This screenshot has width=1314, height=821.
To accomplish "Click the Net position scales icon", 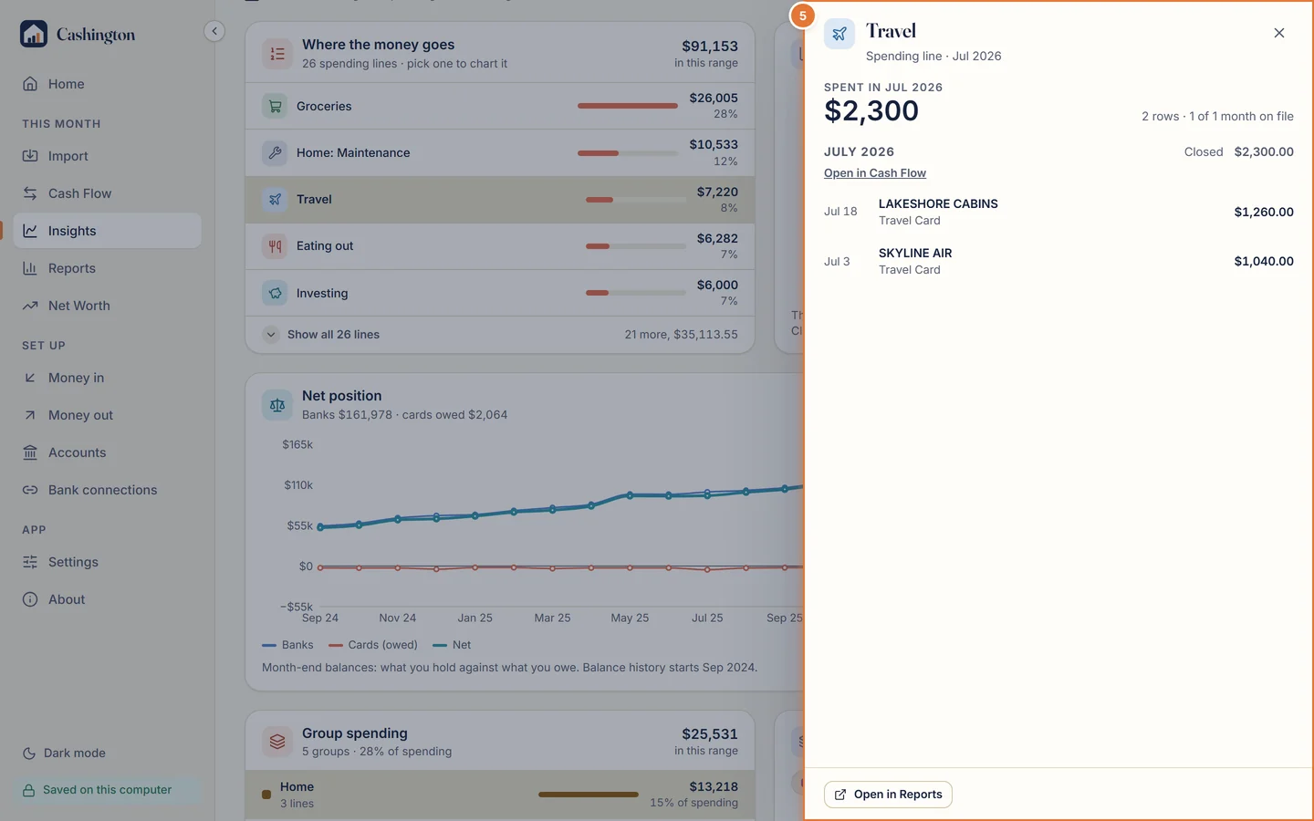I will click(x=277, y=405).
